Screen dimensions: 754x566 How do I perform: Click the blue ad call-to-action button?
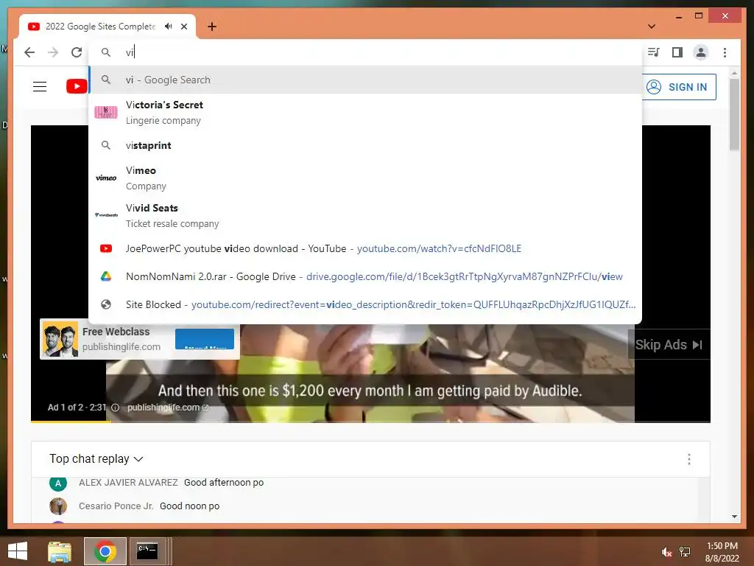205,339
